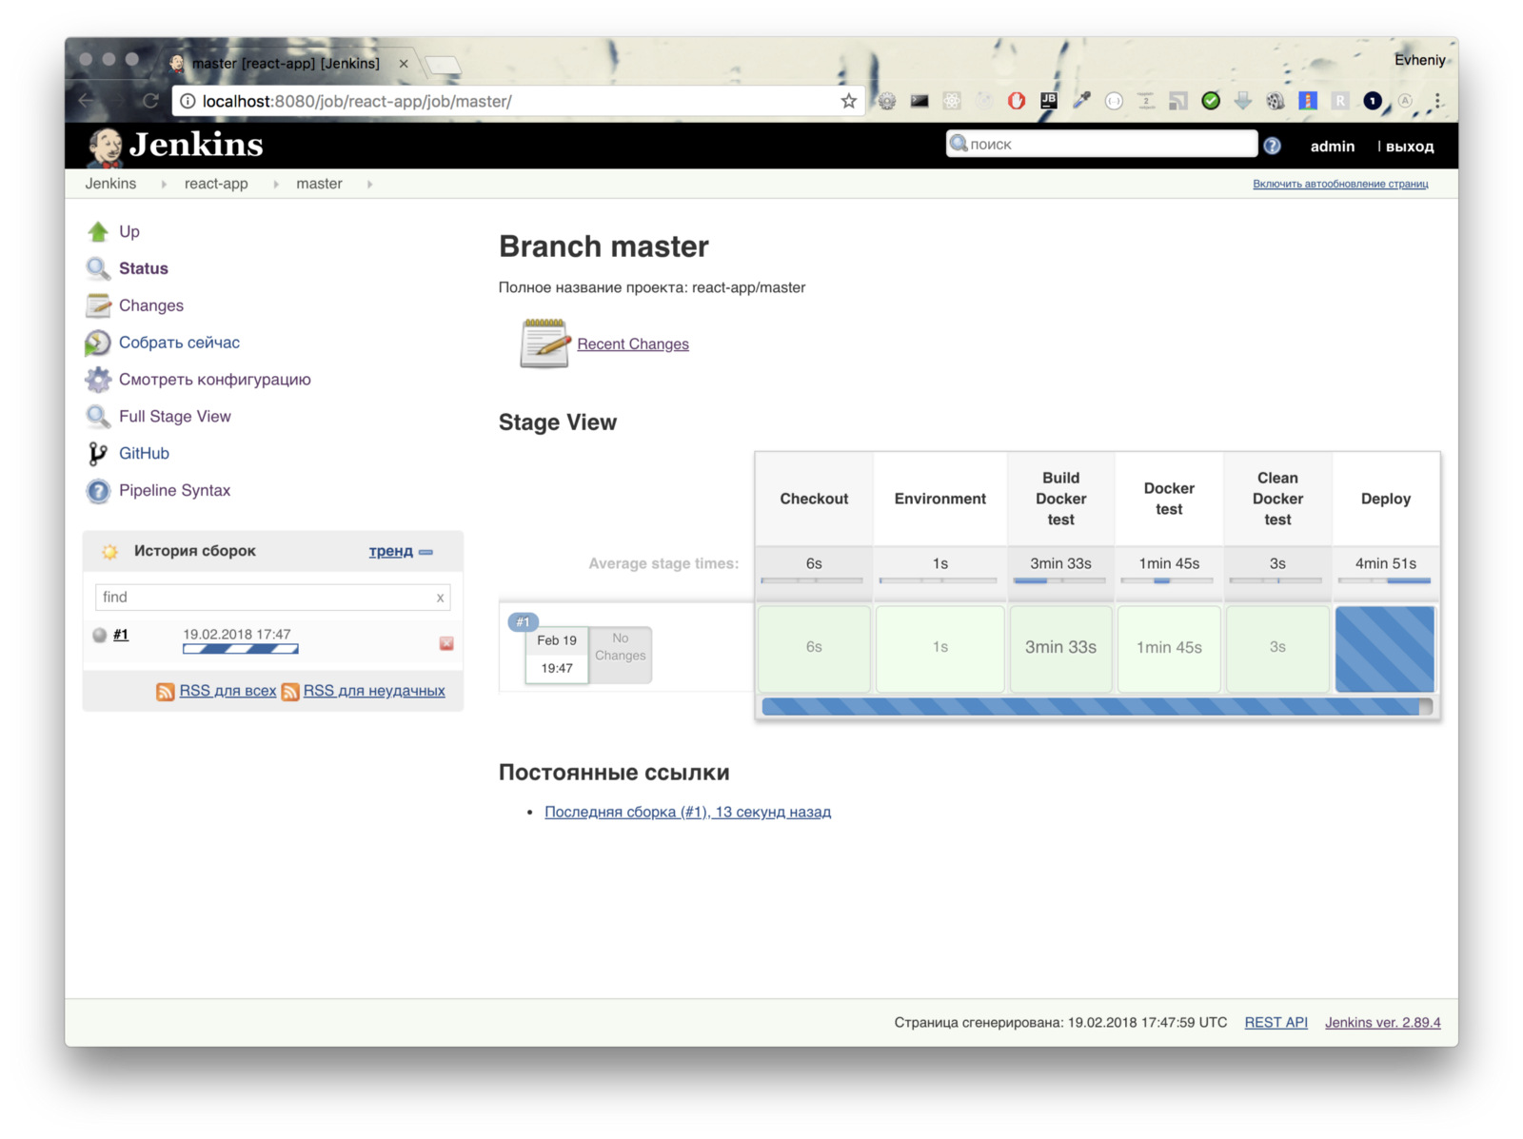
Task: Open the terminal extension icon in toolbar
Action: [x=920, y=101]
